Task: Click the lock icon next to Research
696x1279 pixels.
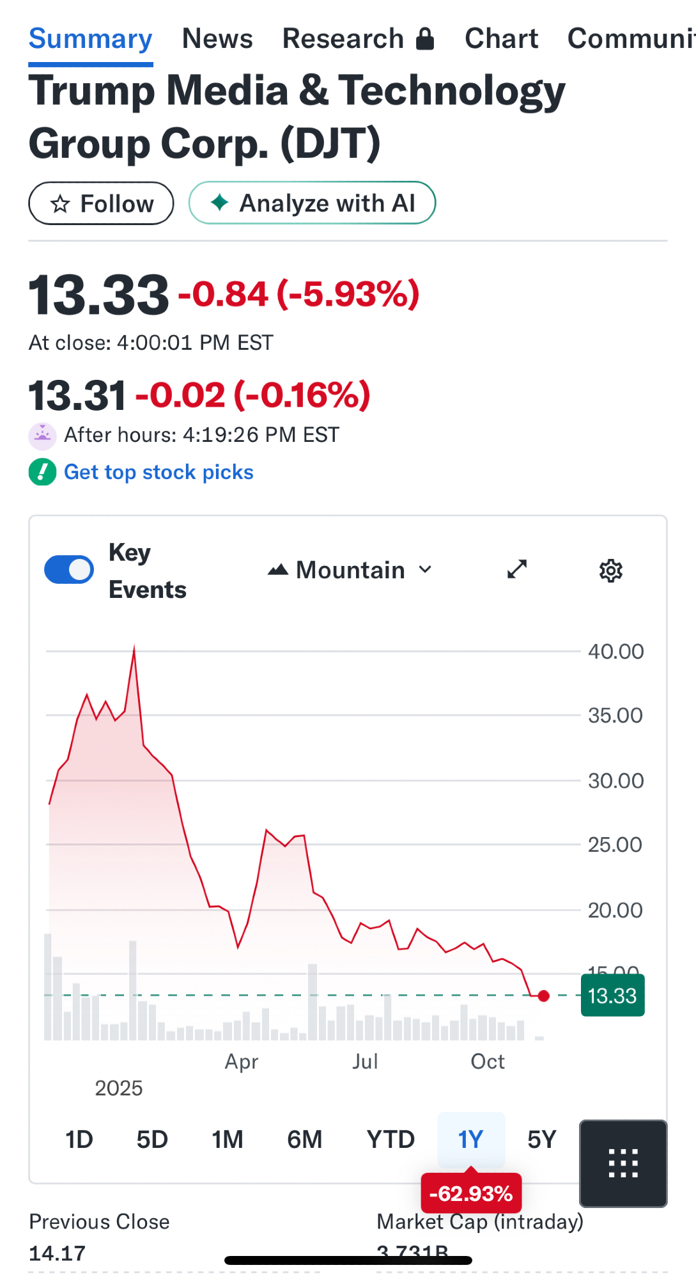Action: point(425,39)
